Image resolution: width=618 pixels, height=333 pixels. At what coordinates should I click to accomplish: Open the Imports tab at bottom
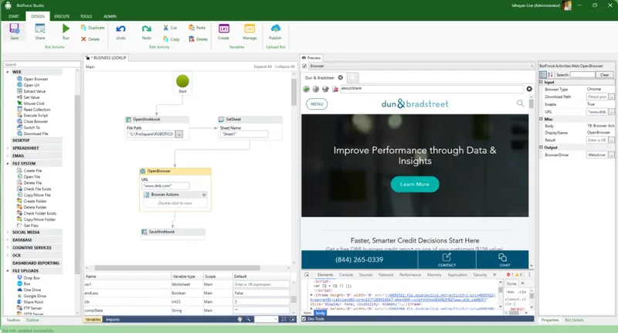pos(112,320)
